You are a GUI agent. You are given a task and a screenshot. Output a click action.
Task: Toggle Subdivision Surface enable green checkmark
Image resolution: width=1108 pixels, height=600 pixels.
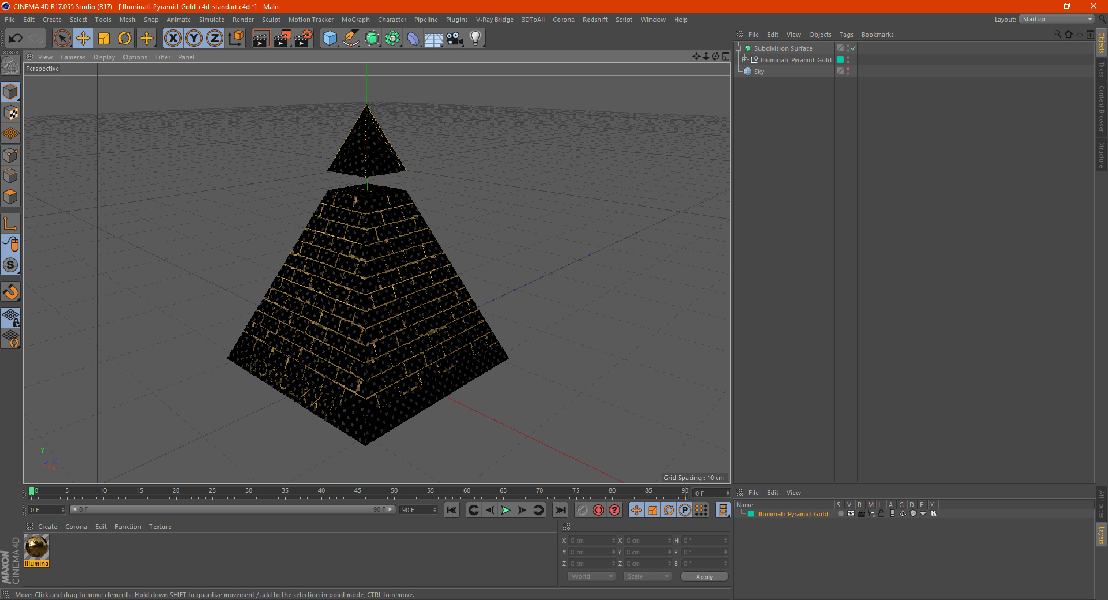coord(853,48)
